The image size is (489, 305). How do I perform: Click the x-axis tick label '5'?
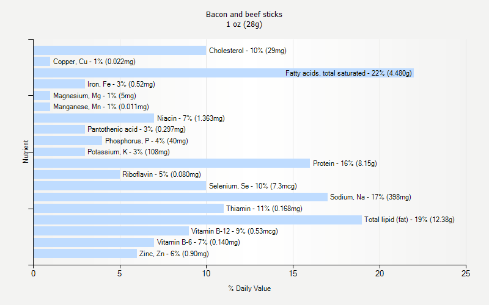[120, 273]
